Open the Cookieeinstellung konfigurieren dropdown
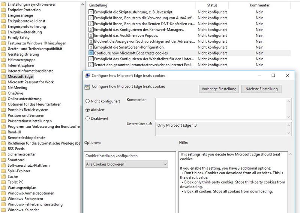The width and height of the screenshot is (300, 213). pyautogui.click(x=126, y=164)
